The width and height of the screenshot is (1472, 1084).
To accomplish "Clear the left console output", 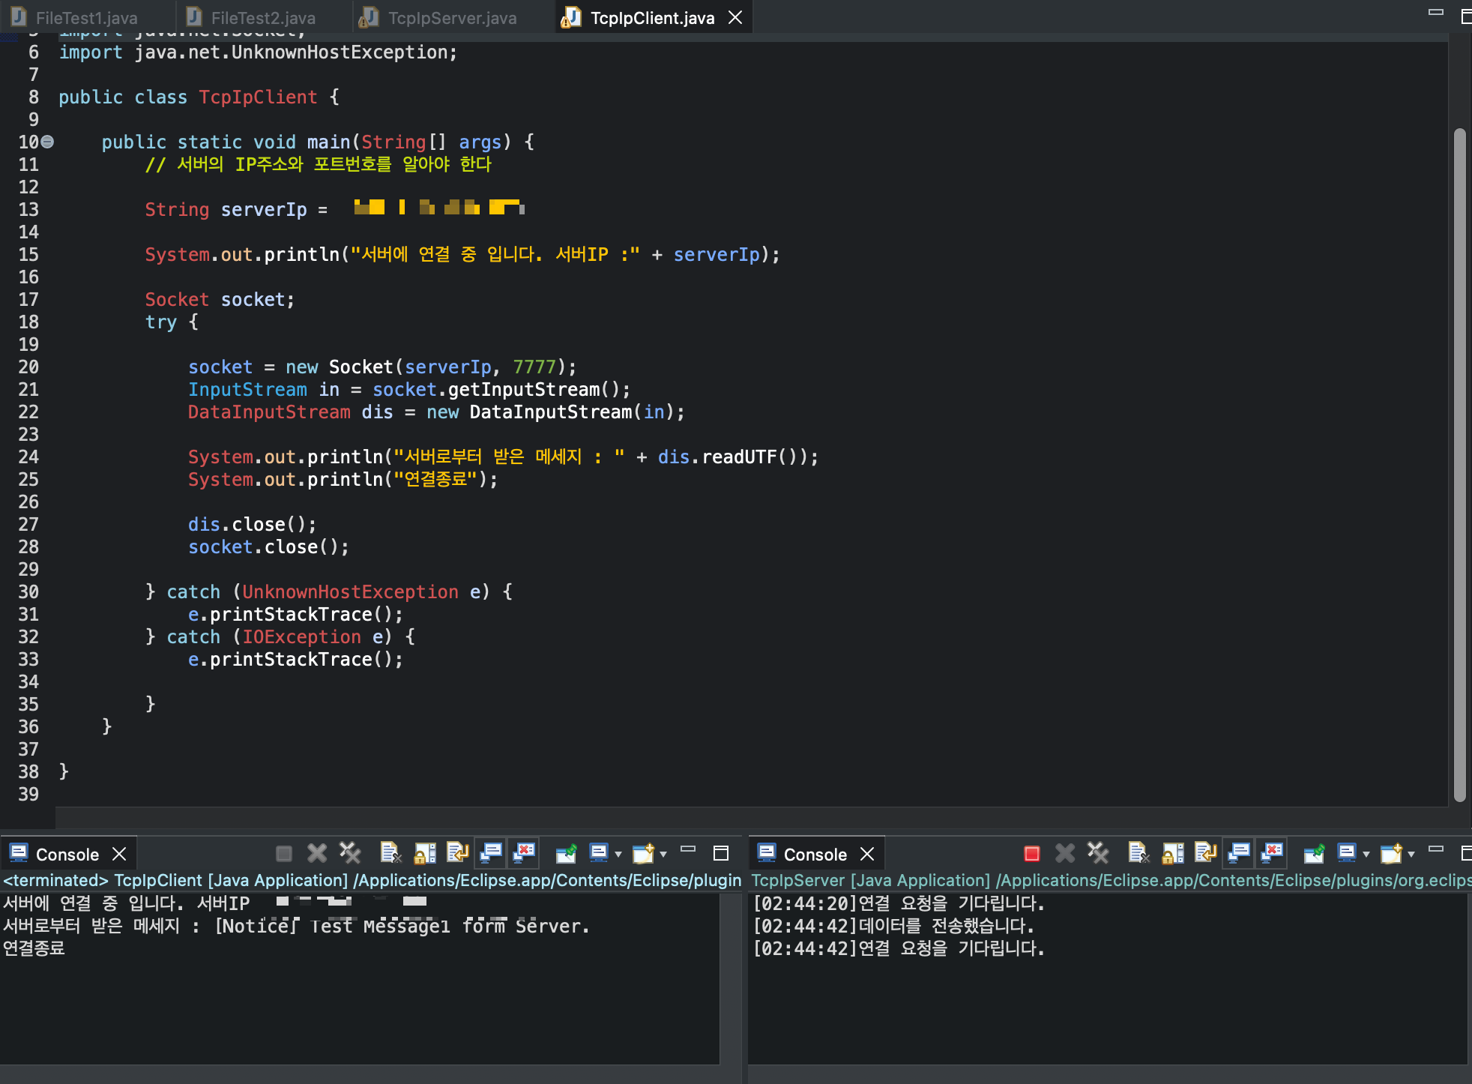I will point(390,853).
